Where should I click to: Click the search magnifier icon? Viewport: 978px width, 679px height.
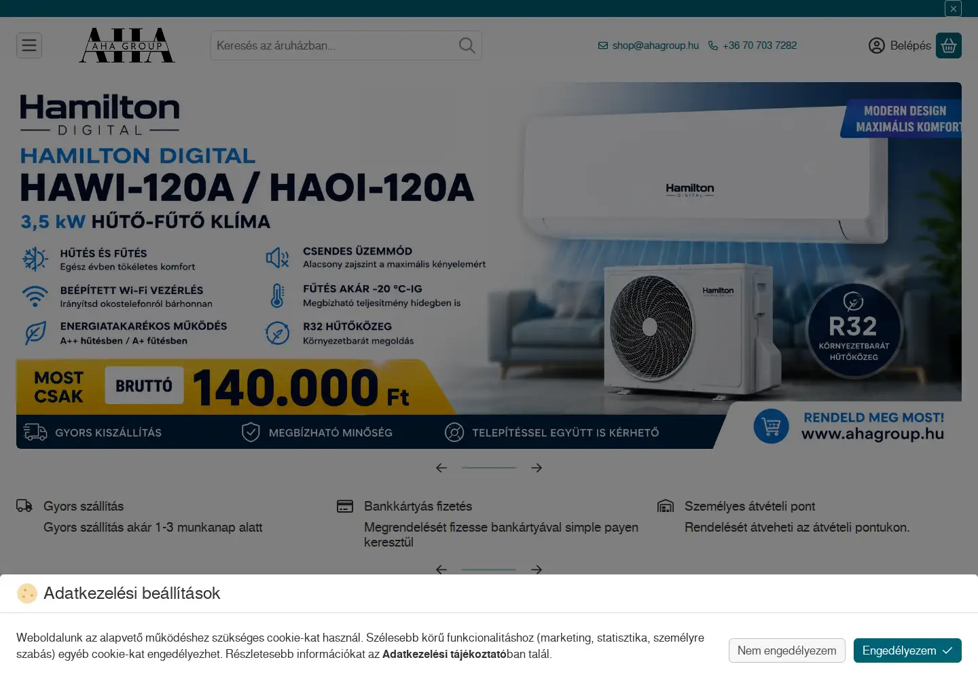(467, 45)
